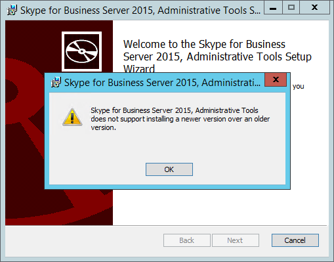334x262 pixels.
Task: Click the greyed-out Next button
Action: point(236,240)
